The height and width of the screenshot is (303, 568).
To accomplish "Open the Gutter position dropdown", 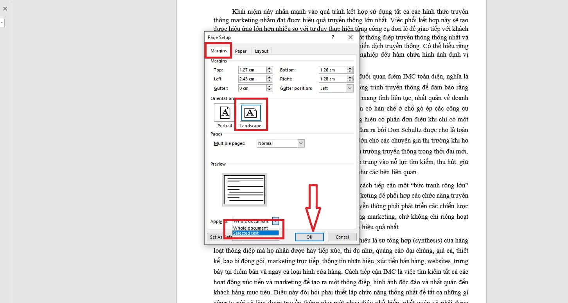I will (x=336, y=88).
